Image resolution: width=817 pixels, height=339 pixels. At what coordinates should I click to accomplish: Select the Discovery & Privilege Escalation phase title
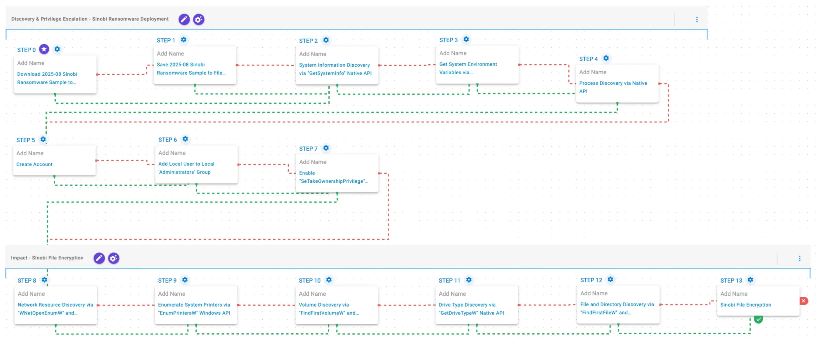coord(90,19)
